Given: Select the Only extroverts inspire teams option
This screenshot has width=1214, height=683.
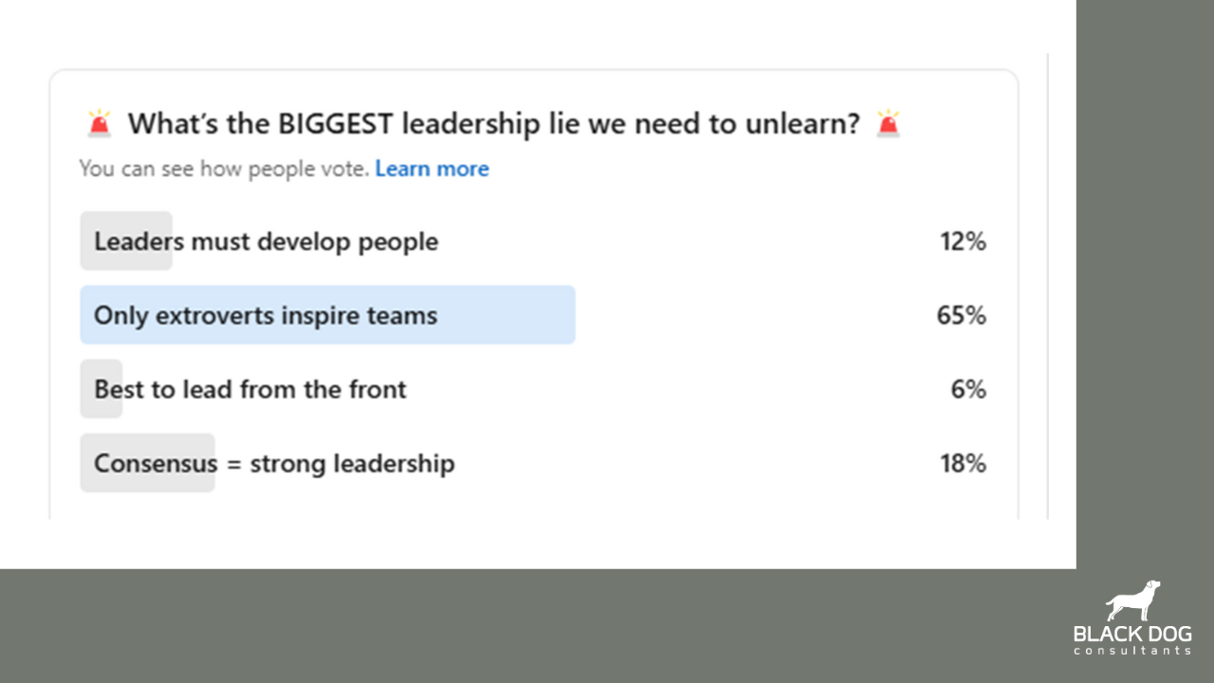Looking at the screenshot, I should pyautogui.click(x=266, y=315).
